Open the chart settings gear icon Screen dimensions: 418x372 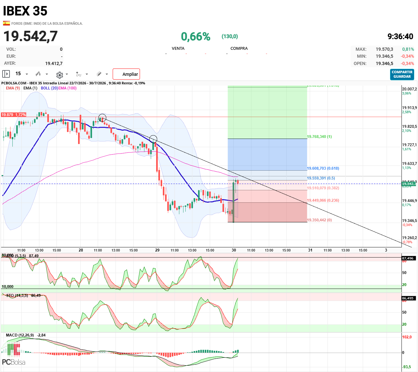(59, 75)
